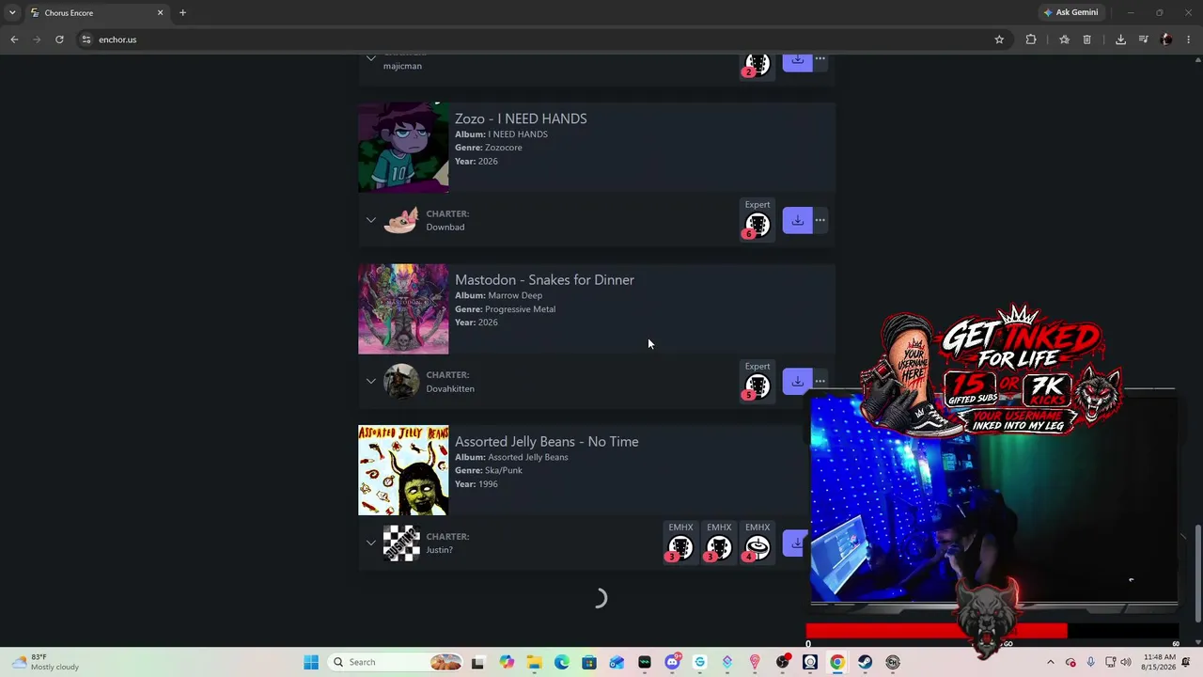Open the Windows Start menu
1203x677 pixels.
(311, 662)
